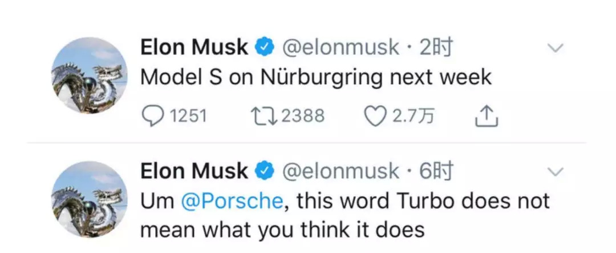This screenshot has height=253, width=616.
Task: Open the chevron menu on the Nürburgring tweet
Action: (x=556, y=49)
